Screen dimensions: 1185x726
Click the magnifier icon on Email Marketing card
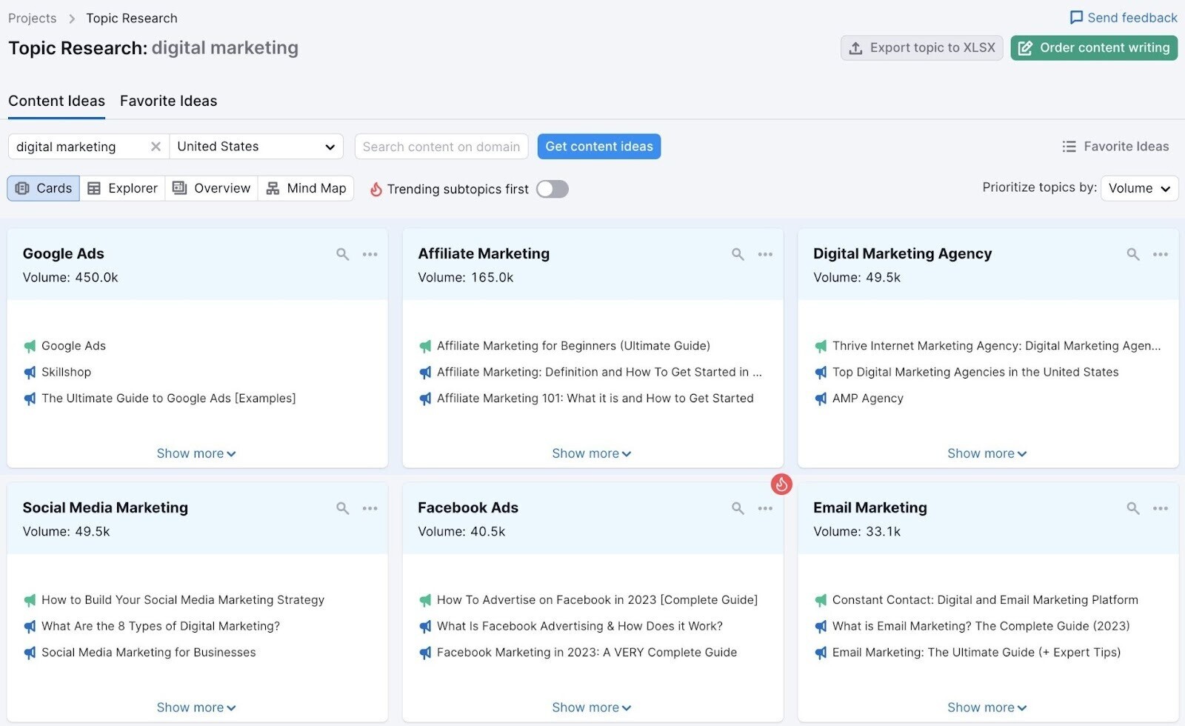tap(1132, 509)
